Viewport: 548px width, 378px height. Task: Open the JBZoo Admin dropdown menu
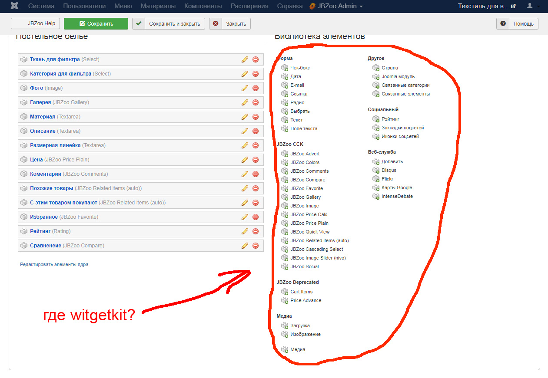(x=336, y=6)
